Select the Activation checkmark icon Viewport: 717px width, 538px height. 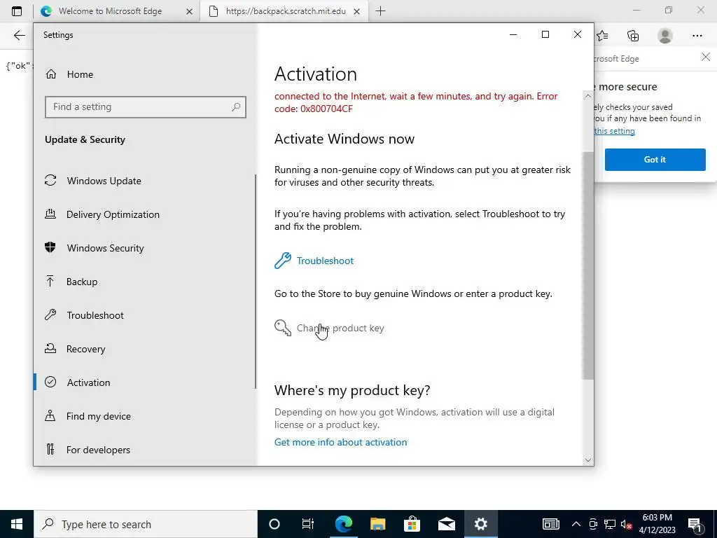pyautogui.click(x=50, y=382)
